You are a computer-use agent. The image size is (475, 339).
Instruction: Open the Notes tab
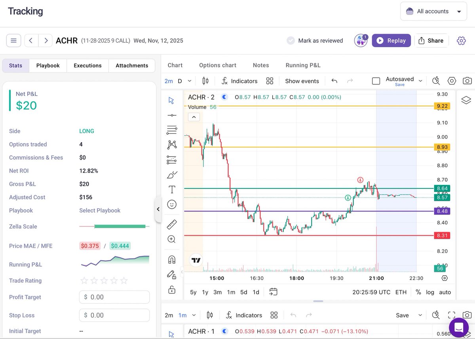[x=261, y=65]
